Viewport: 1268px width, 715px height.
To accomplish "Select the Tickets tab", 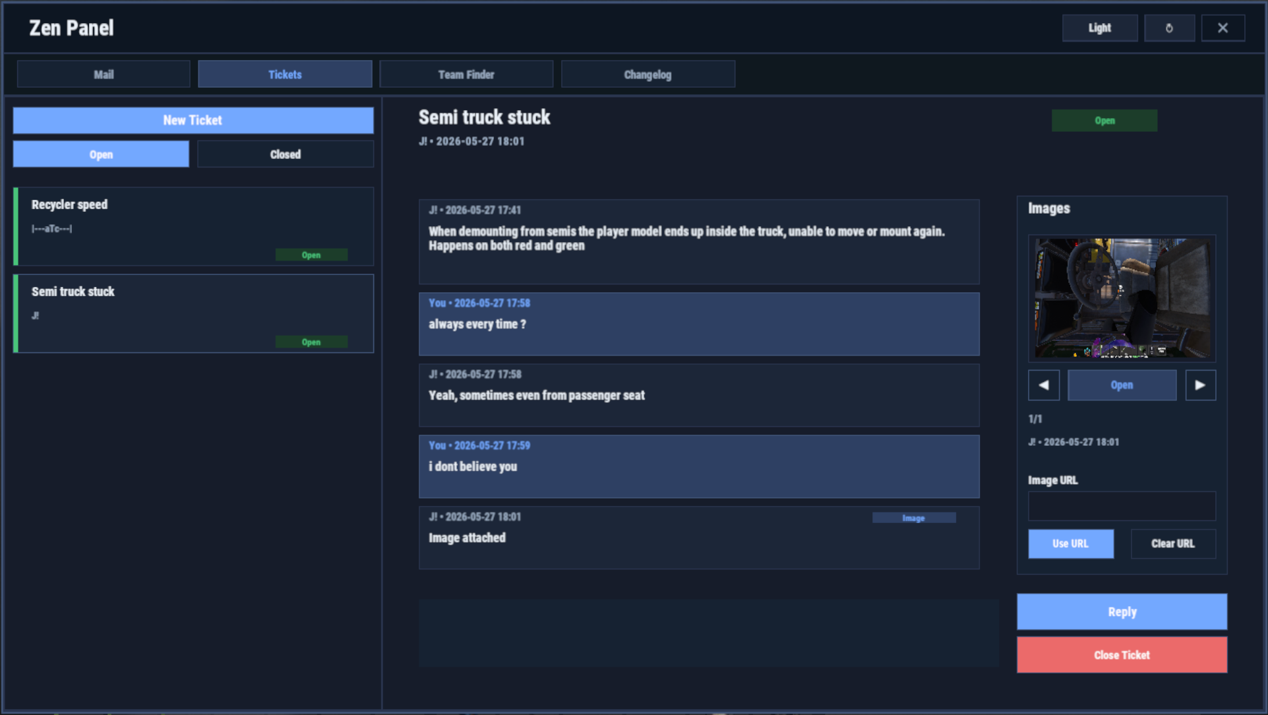I will [285, 75].
